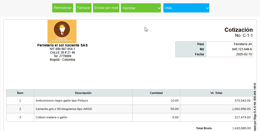Select Anticorrosivo negro galón tipo Pintuco row
Screen dimensions: 260x131
[x=129, y=101]
